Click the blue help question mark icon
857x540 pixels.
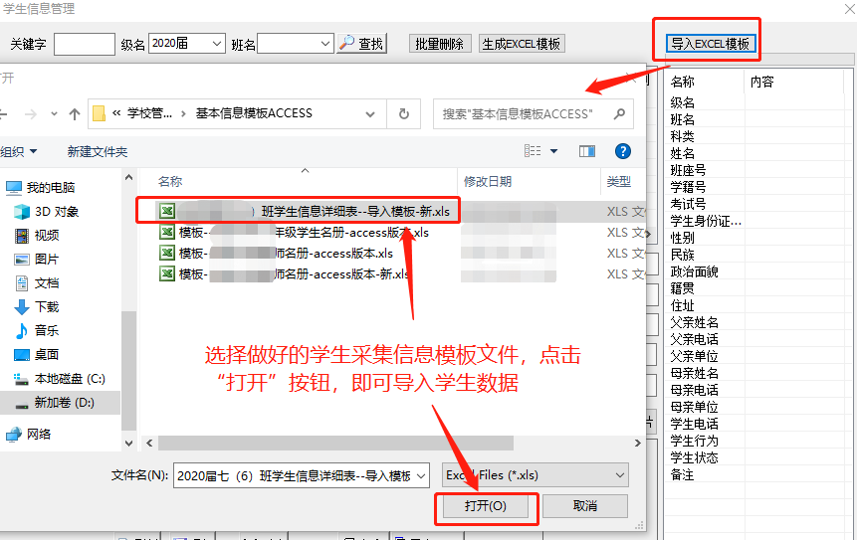(x=622, y=151)
